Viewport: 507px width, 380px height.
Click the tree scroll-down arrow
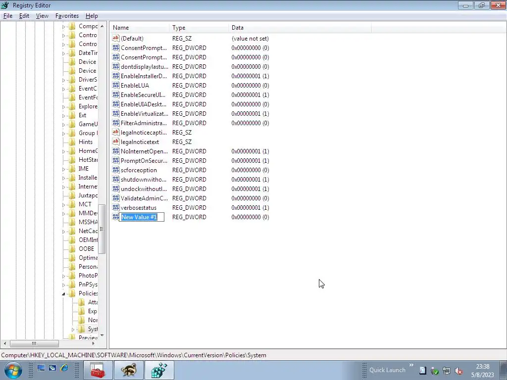click(x=102, y=335)
